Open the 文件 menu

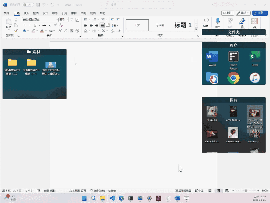point(7,13)
